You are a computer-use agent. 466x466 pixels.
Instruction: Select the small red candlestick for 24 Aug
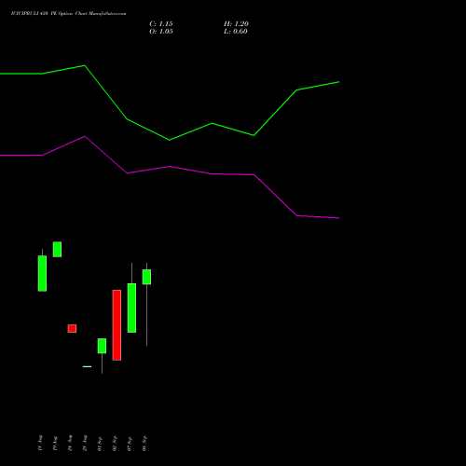click(x=72, y=328)
